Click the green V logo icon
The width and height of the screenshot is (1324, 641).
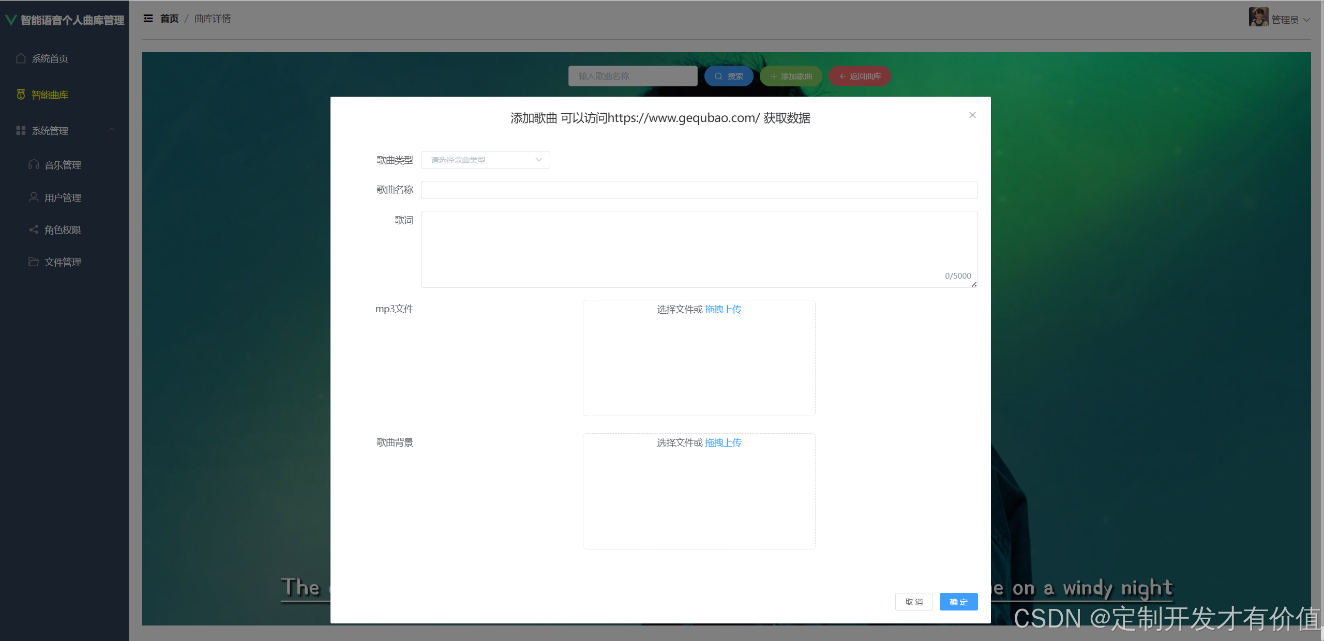pos(10,20)
